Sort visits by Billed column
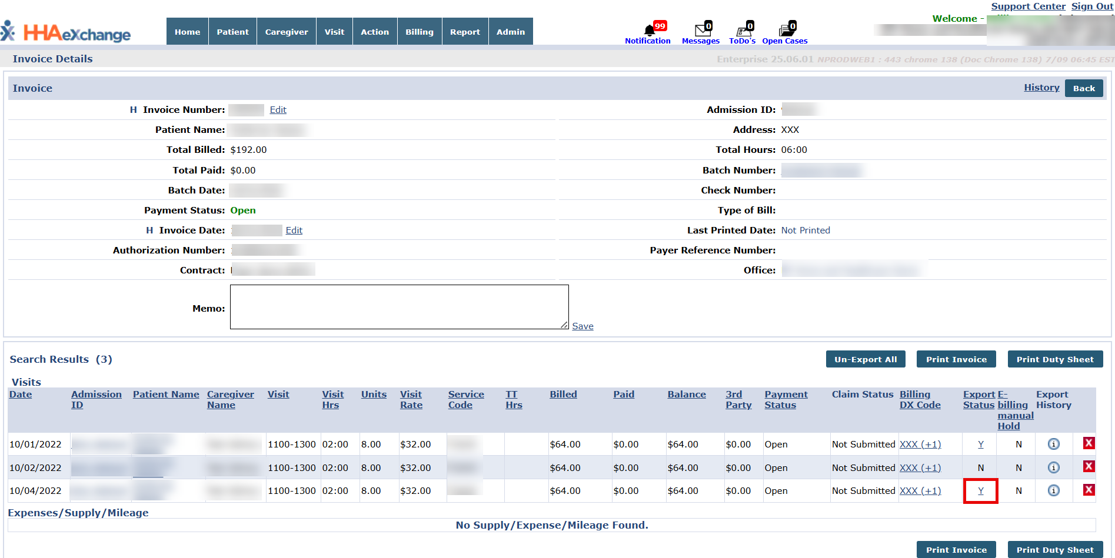 coord(563,395)
